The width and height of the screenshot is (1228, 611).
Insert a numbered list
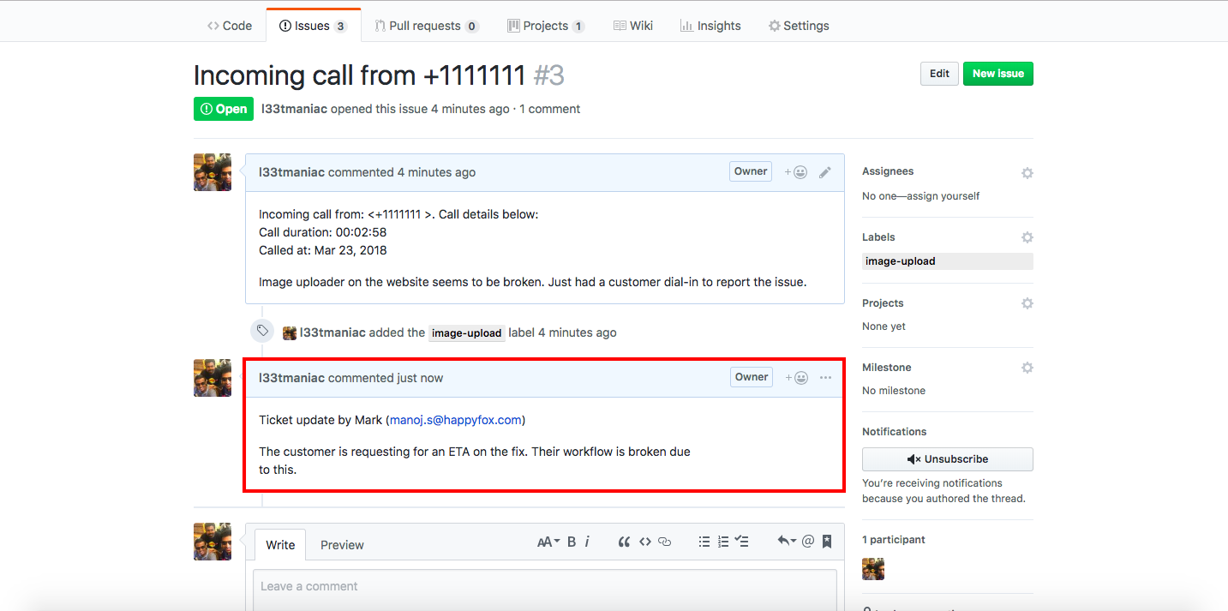point(723,542)
